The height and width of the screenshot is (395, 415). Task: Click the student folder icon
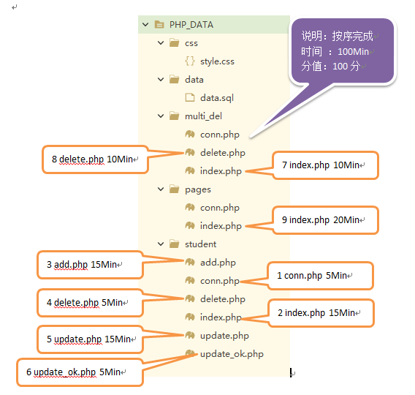[174, 244]
